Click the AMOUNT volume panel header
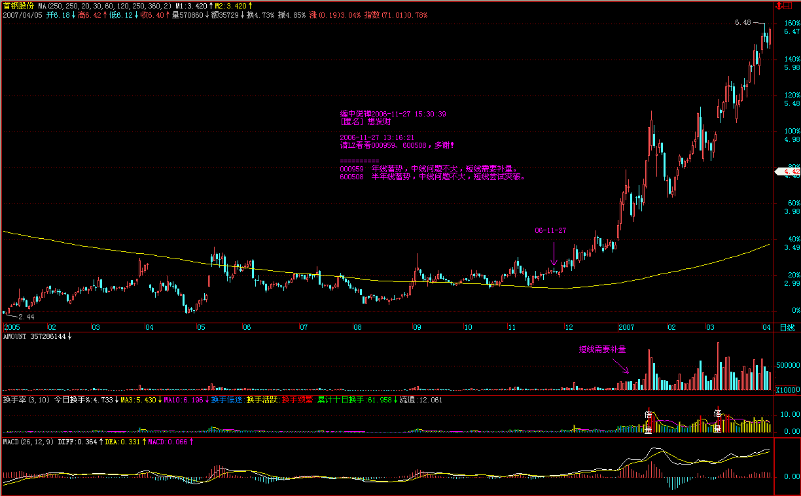This screenshot has width=801, height=496. tap(36, 336)
